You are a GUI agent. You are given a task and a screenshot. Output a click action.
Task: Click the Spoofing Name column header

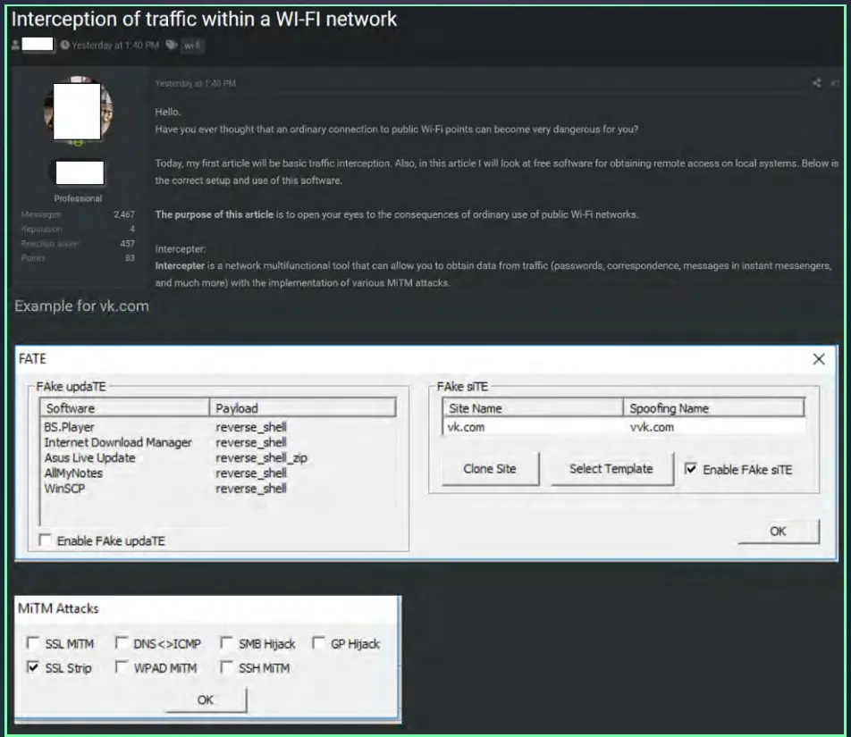[713, 408]
